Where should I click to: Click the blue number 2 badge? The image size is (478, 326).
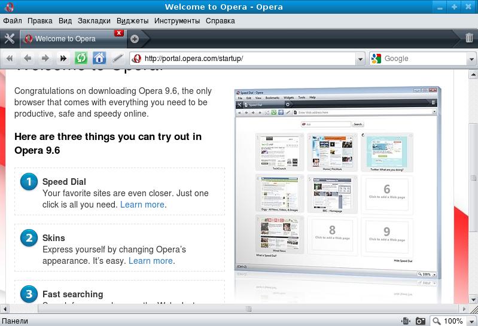pyautogui.click(x=29, y=238)
